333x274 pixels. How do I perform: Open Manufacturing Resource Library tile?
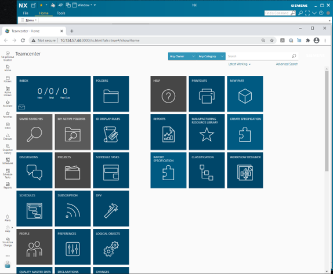(x=207, y=132)
